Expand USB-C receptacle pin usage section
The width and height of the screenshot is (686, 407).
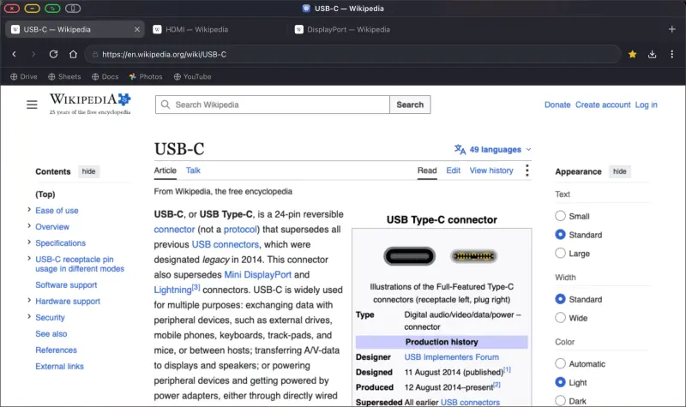[x=29, y=259]
